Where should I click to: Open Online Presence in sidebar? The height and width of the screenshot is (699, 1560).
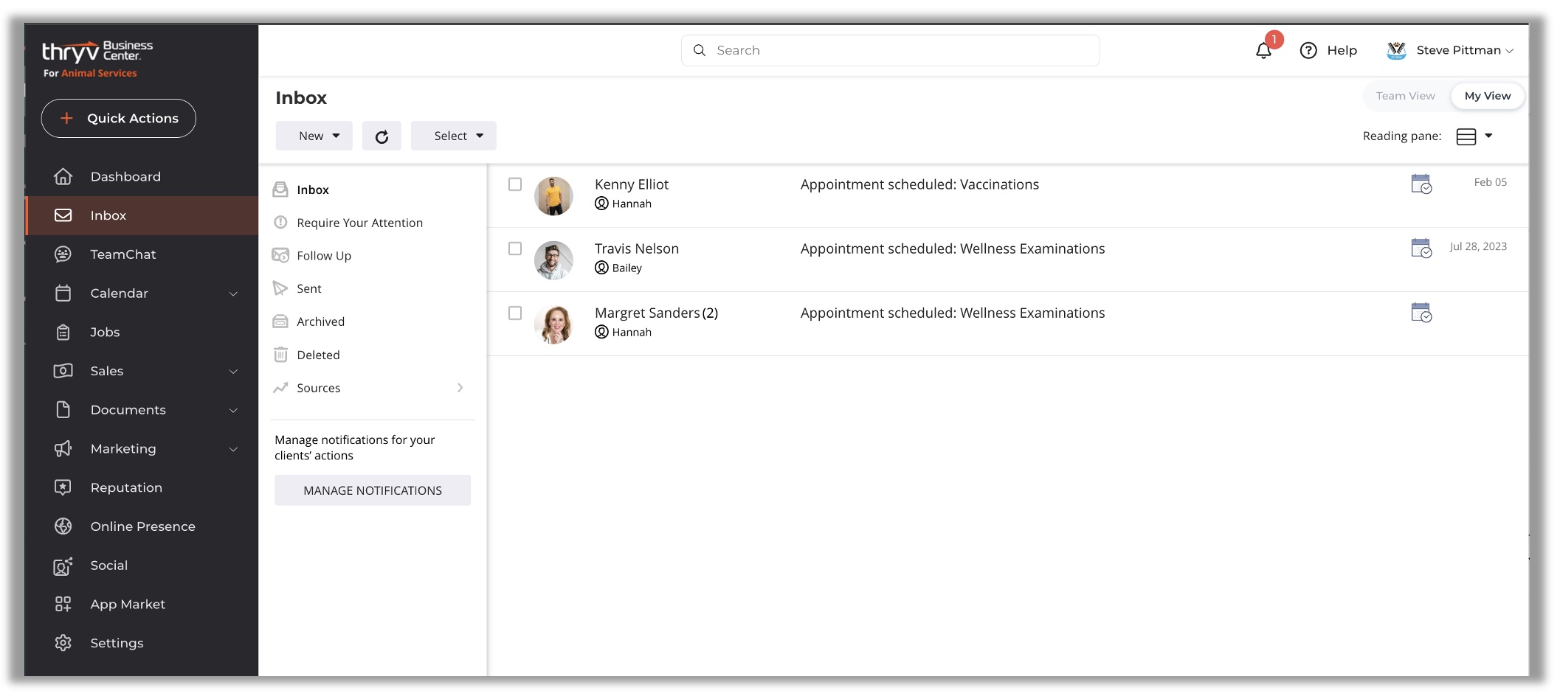point(142,526)
